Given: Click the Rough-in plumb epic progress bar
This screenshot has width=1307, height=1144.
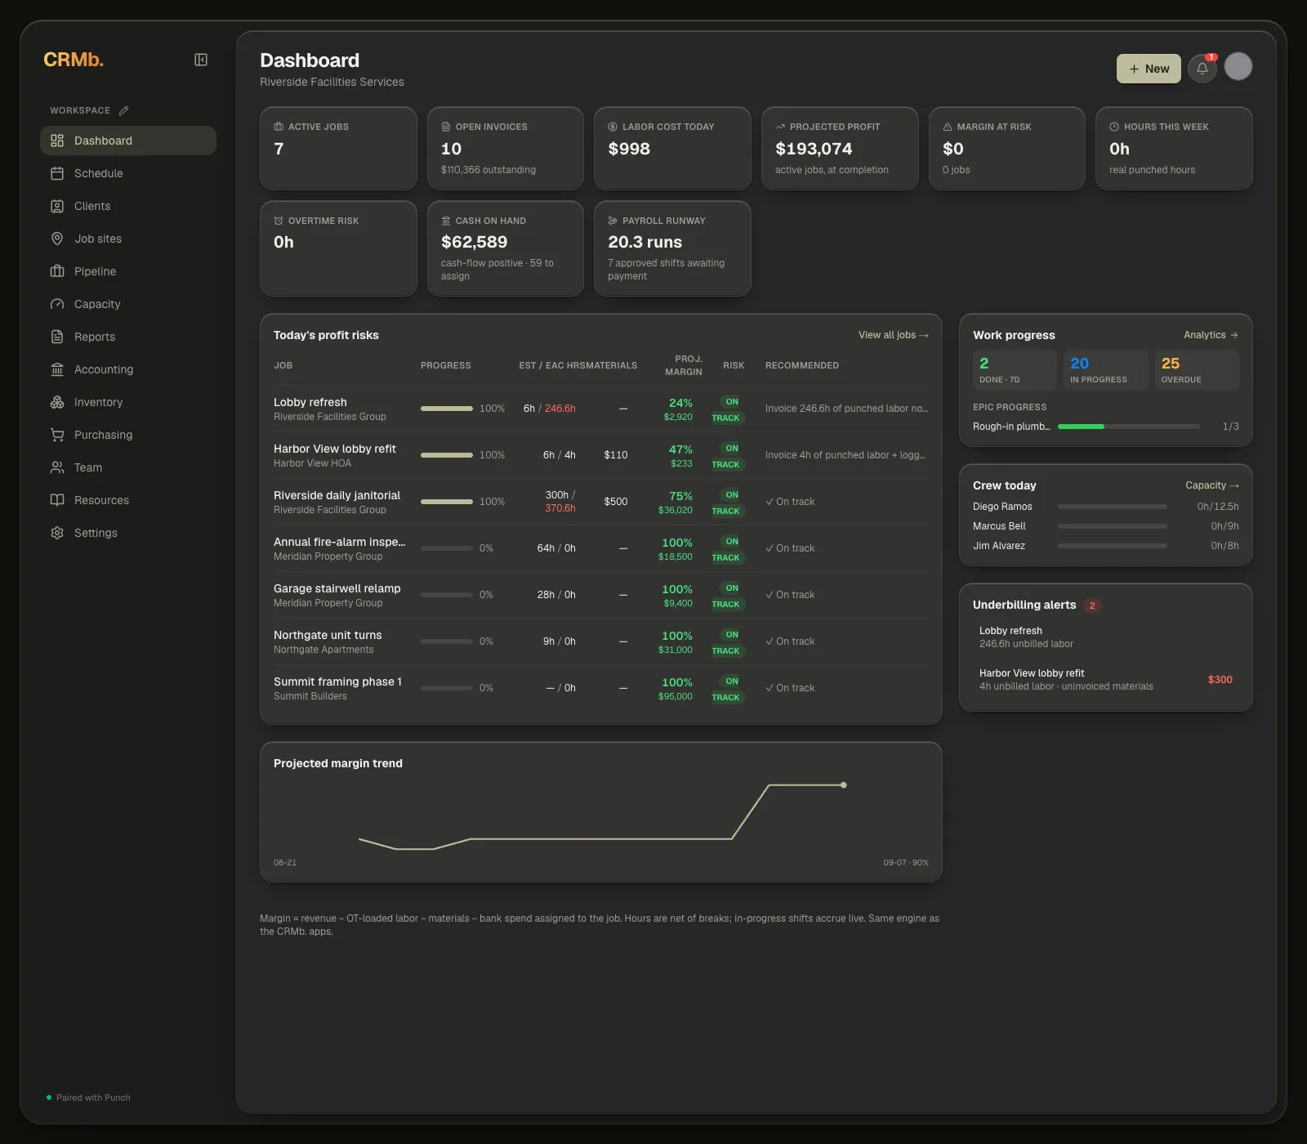Looking at the screenshot, I should (x=1129, y=427).
